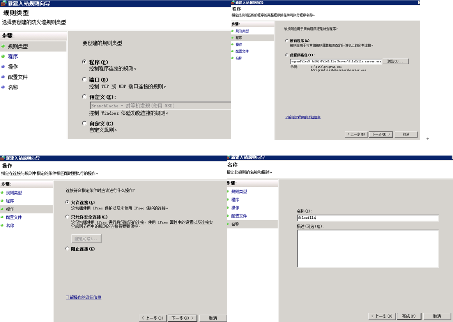Image resolution: width=453 pixels, height=322 pixels.
Task: Choose the 只允许安全连接(C) option
Action: 67,217
